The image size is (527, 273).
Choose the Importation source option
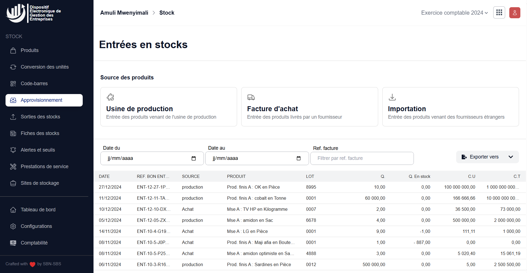[450, 107]
